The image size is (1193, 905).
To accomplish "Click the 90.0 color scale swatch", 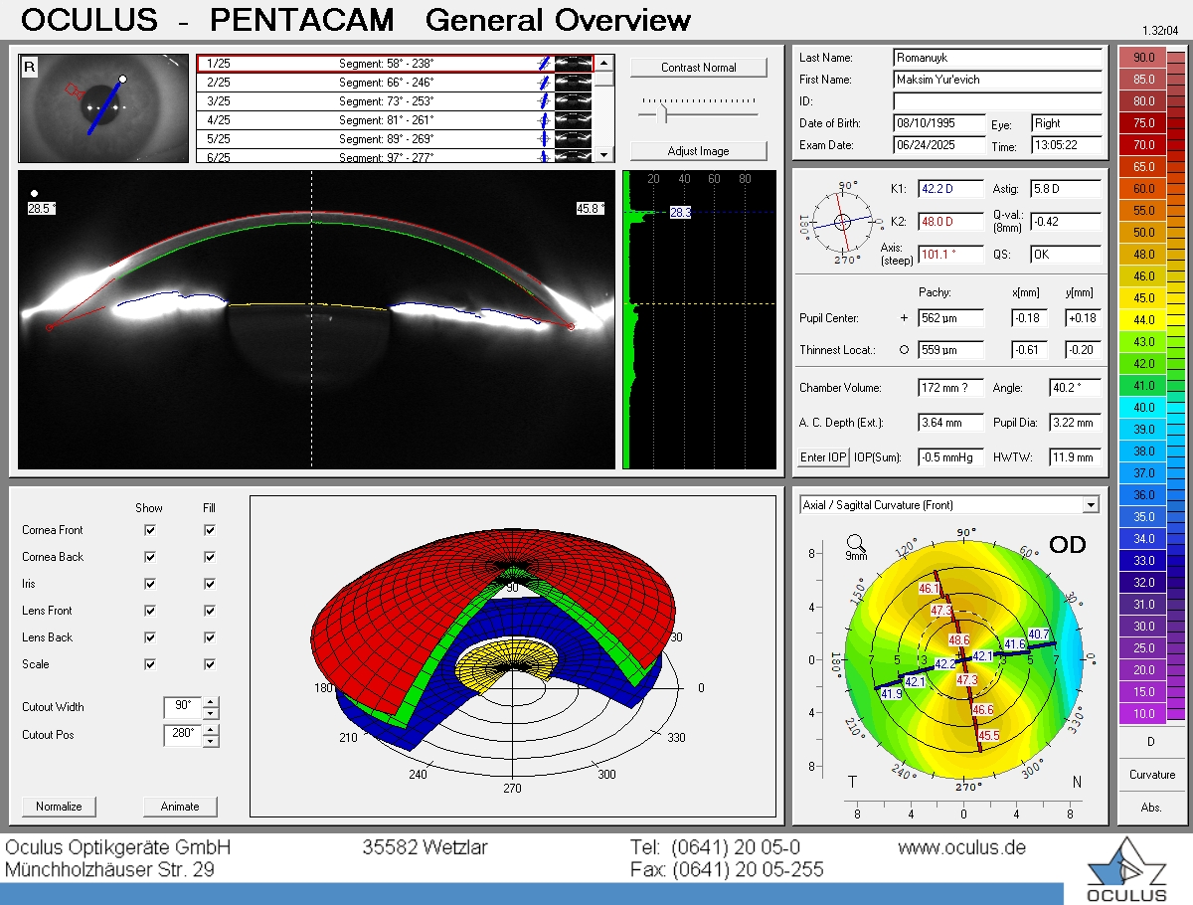I will pyautogui.click(x=1144, y=58).
